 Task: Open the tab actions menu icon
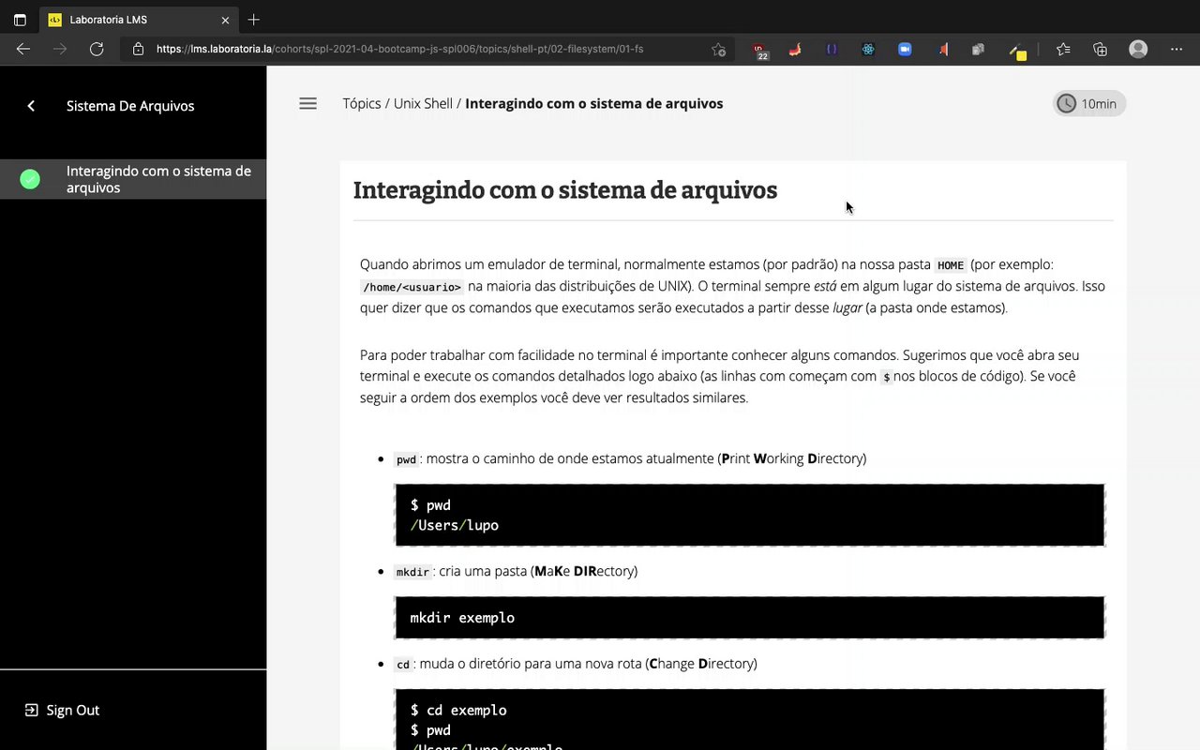[x=20, y=19]
